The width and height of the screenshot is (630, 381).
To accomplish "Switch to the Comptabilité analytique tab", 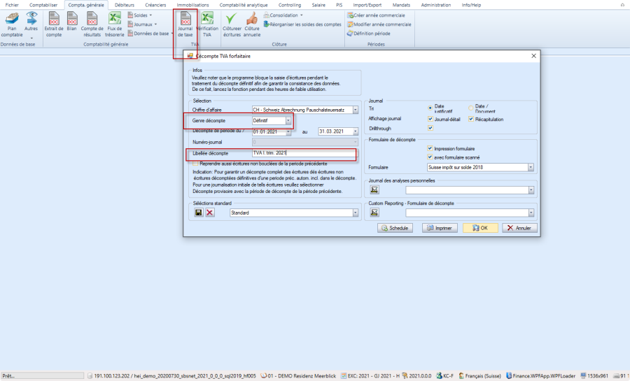I will pos(244,5).
